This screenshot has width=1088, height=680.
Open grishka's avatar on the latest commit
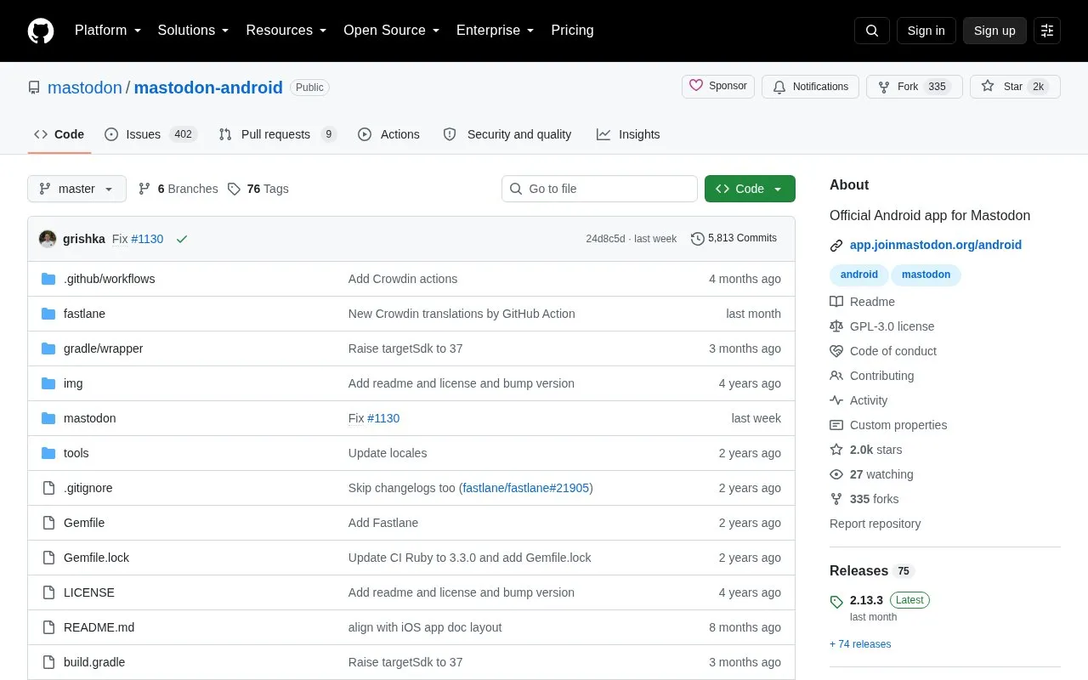tap(48, 239)
